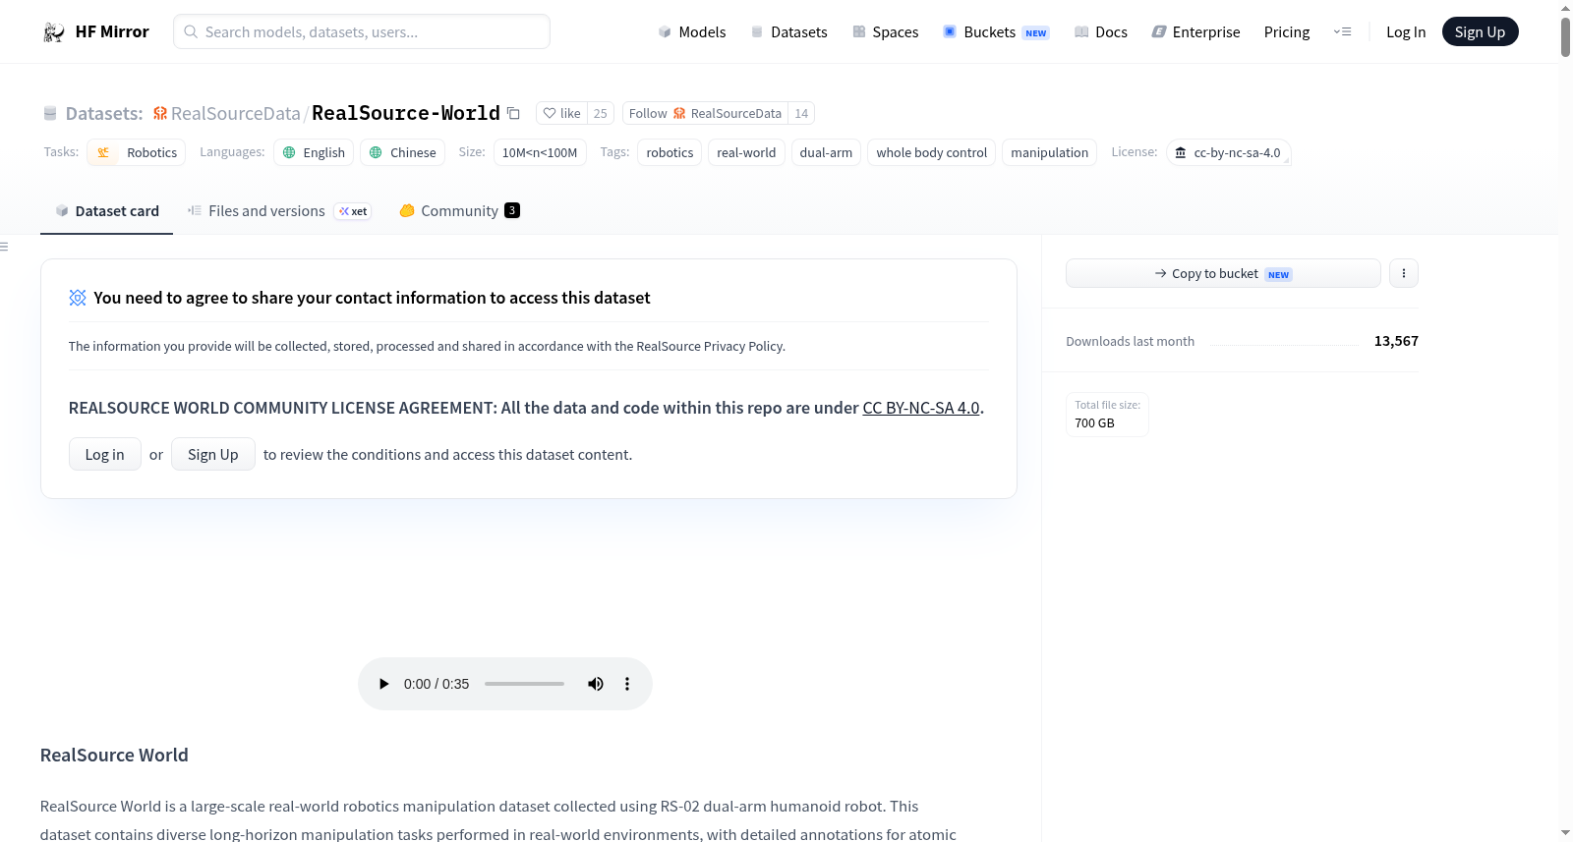This screenshot has width=1573, height=842.
Task: Click the RealSource World heading
Action: 114,755
